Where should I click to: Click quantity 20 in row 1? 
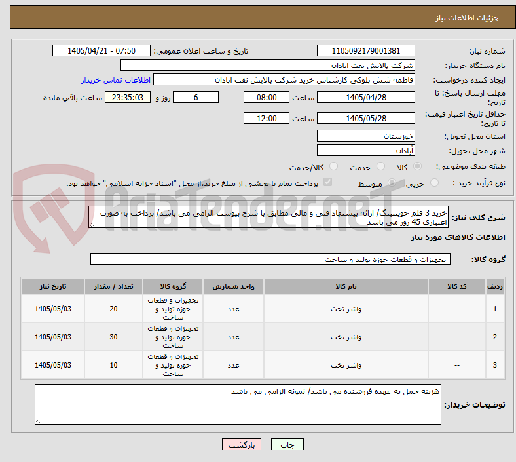[113, 309]
